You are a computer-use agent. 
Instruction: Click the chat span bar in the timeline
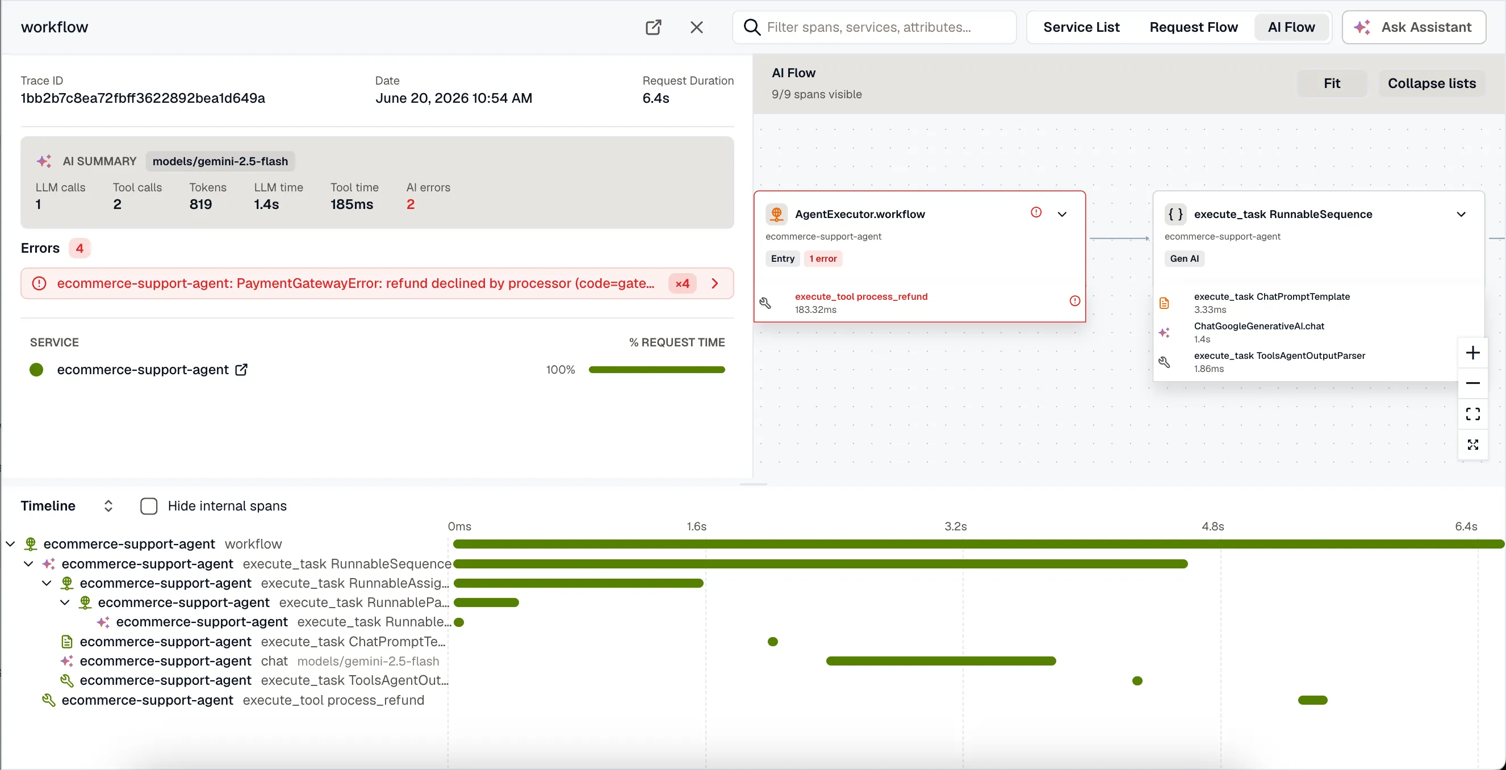940,660
